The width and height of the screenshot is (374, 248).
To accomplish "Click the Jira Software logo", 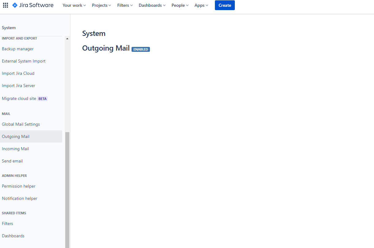I will pyautogui.click(x=33, y=5).
